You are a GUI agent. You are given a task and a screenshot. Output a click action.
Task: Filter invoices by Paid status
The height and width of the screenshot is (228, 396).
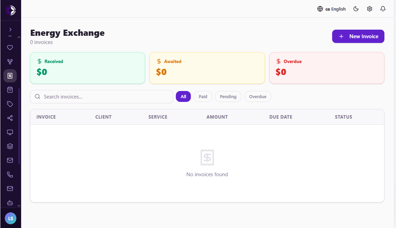click(x=203, y=96)
